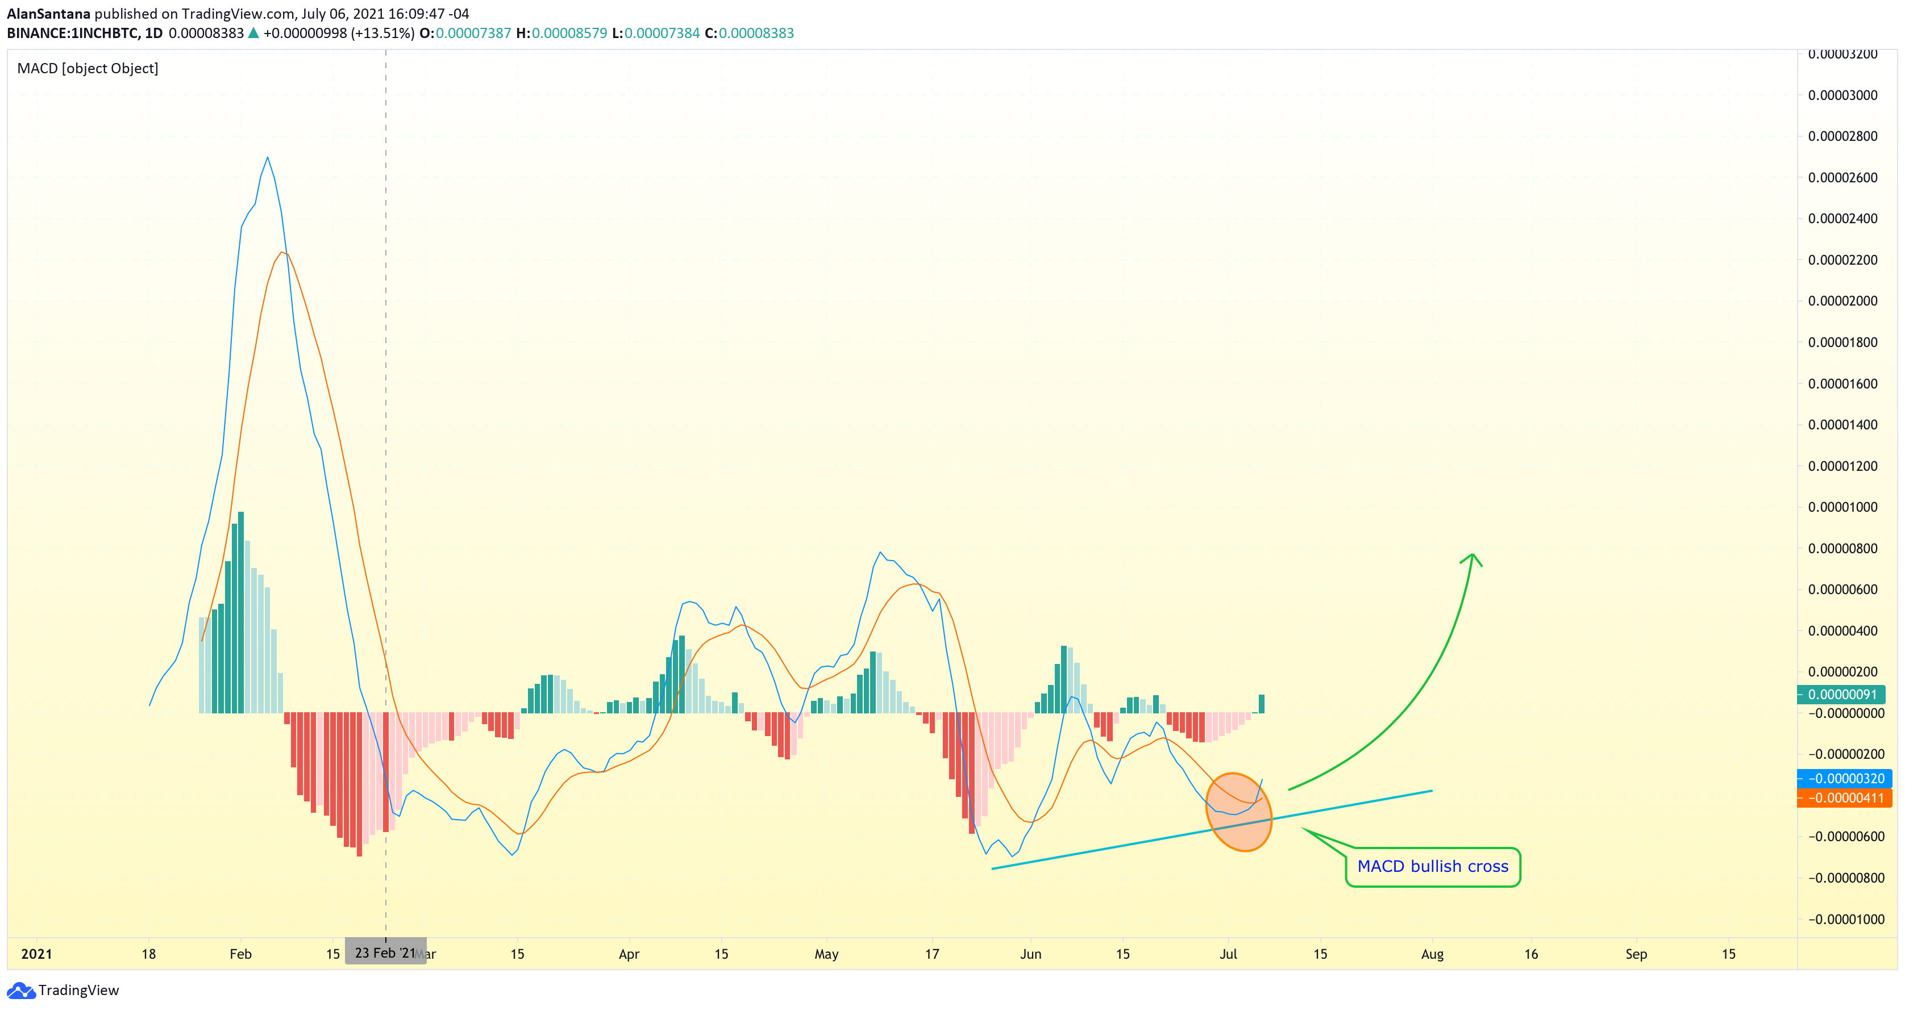
Task: Click the open price value O:0.00007387
Action: point(465,34)
